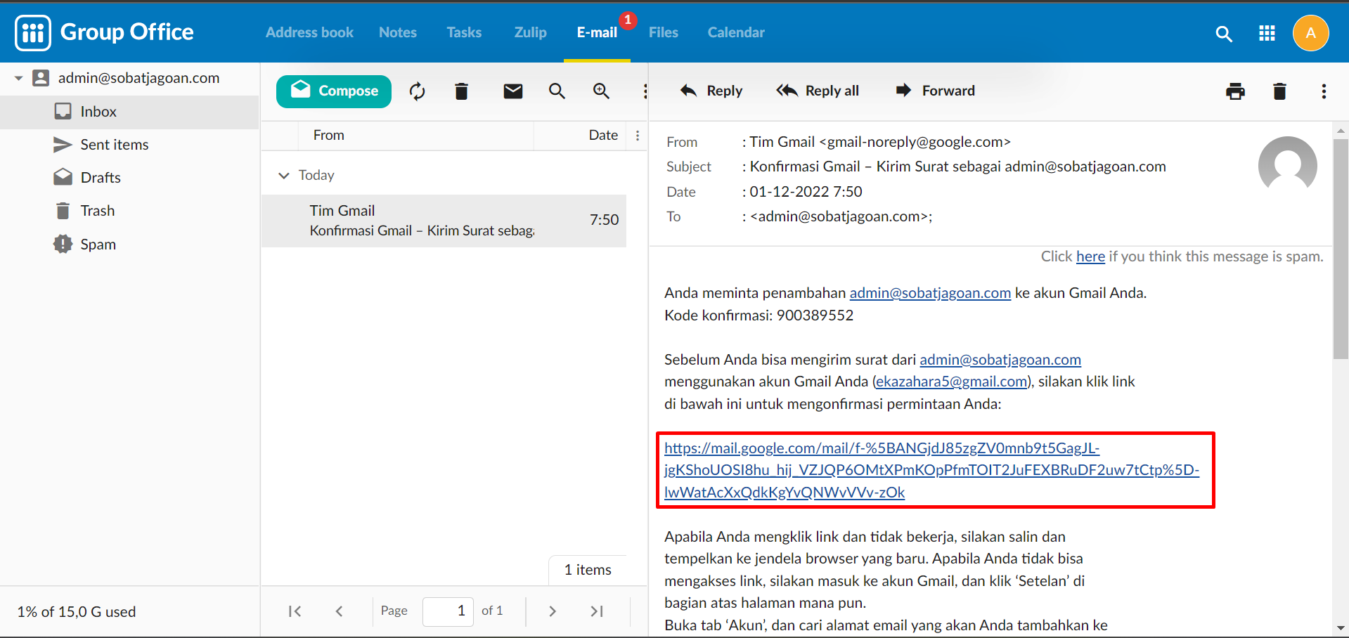Open the user avatar menu
This screenshot has height=638, width=1349.
point(1310,33)
